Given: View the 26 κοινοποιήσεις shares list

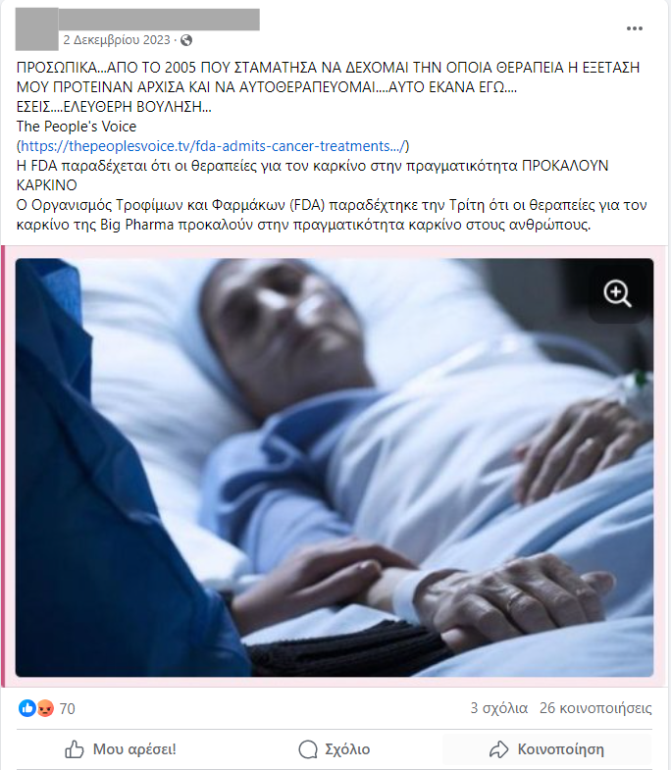Looking at the screenshot, I should pos(595,708).
